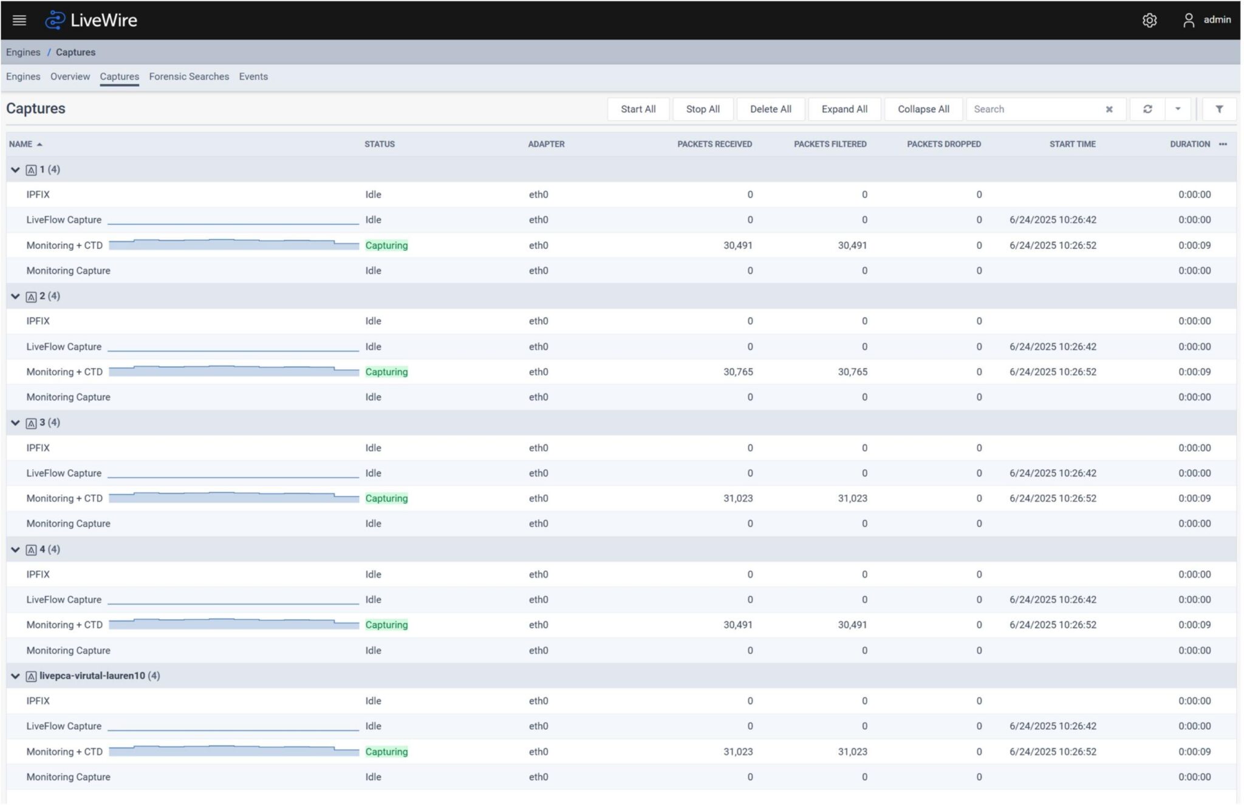Collapse engine group 3
The width and height of the screenshot is (1244, 805).
click(x=15, y=423)
